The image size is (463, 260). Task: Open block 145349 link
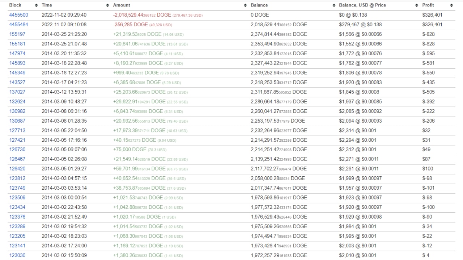click(x=17, y=73)
